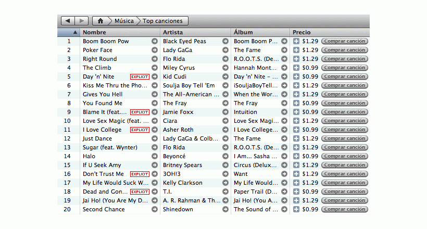The width and height of the screenshot is (427, 229).
Task: Click the plus icon for Poker Face
Action: click(x=296, y=50)
